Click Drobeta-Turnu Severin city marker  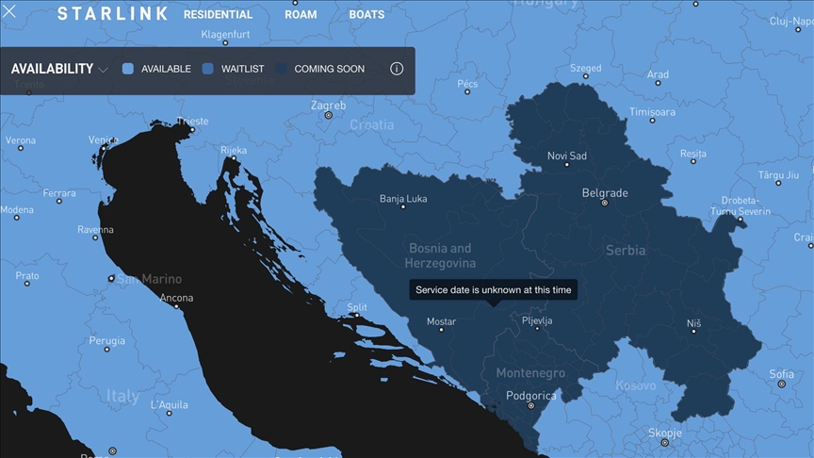point(741,220)
